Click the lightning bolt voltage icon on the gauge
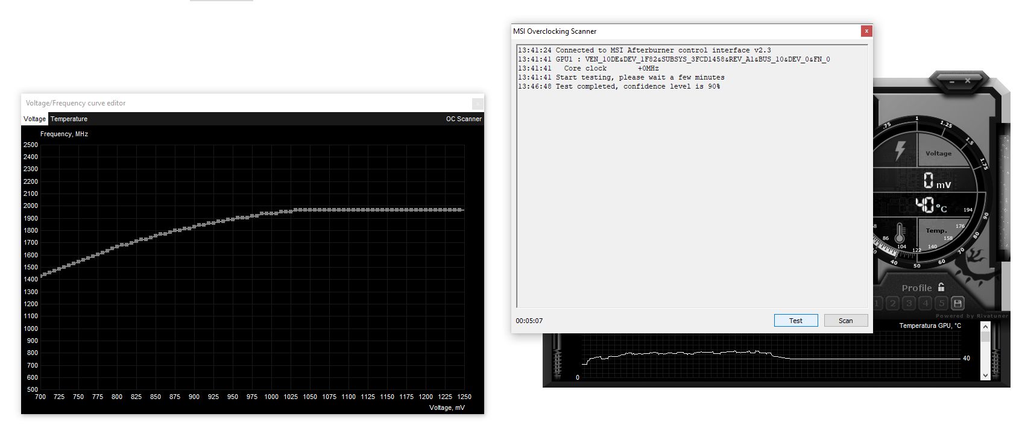Image resolution: width=1025 pixels, height=434 pixels. coord(900,151)
